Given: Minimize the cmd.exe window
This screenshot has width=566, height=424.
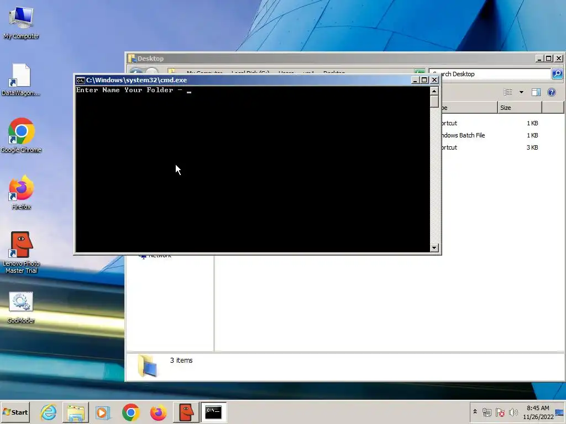Looking at the screenshot, I should 415,80.
